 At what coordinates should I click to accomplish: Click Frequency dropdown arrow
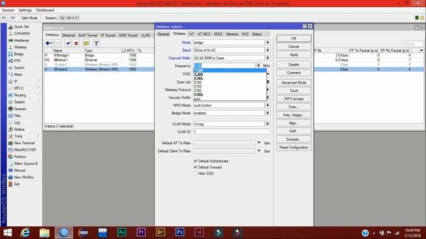coord(258,66)
